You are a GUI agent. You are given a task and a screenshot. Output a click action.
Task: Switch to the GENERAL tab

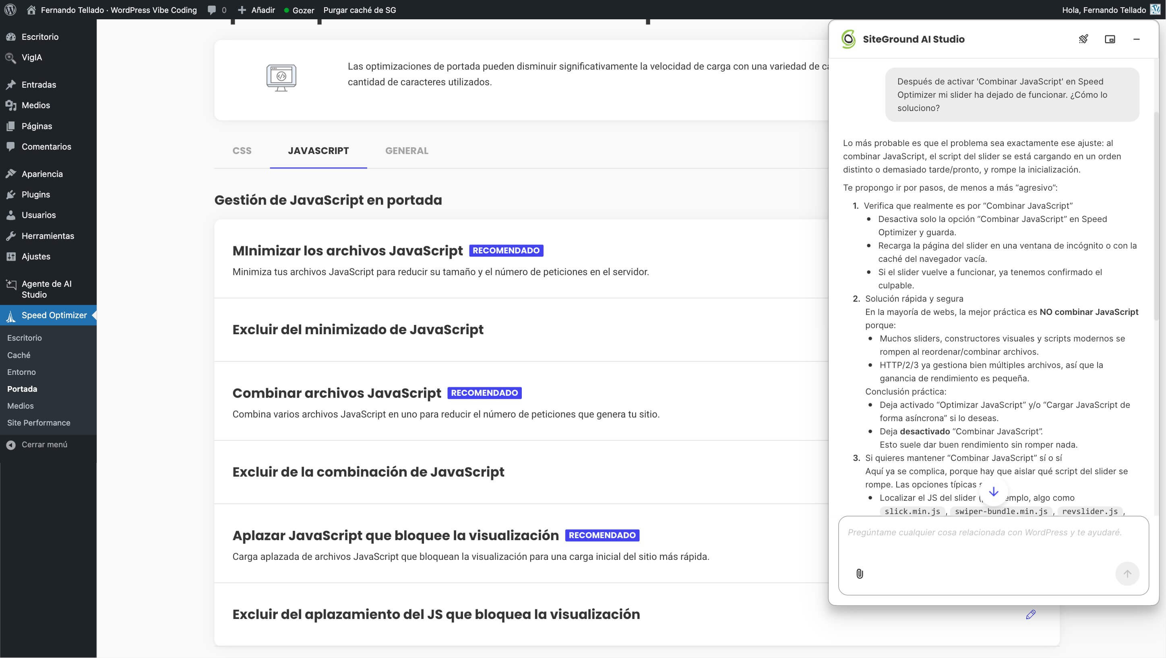(x=407, y=150)
